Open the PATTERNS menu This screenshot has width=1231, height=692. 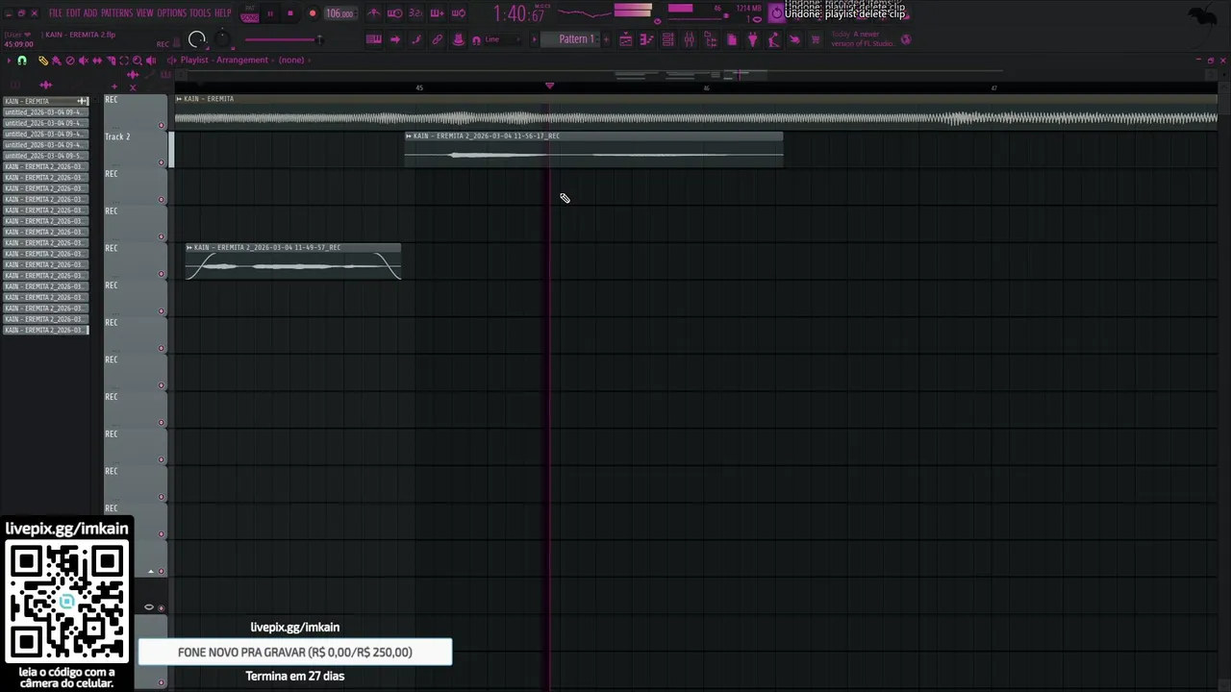pos(117,12)
